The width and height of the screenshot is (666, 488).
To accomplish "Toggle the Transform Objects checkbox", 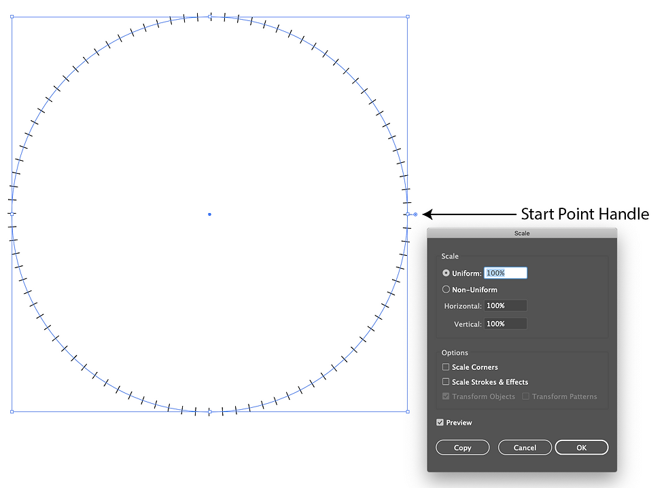I will 446,396.
